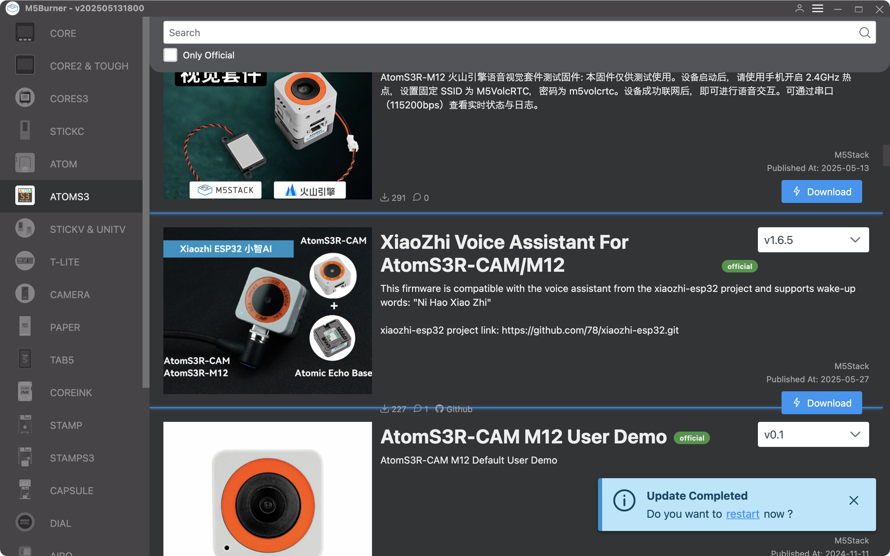
Task: Click the info icon in Update Completed notification
Action: click(x=624, y=500)
